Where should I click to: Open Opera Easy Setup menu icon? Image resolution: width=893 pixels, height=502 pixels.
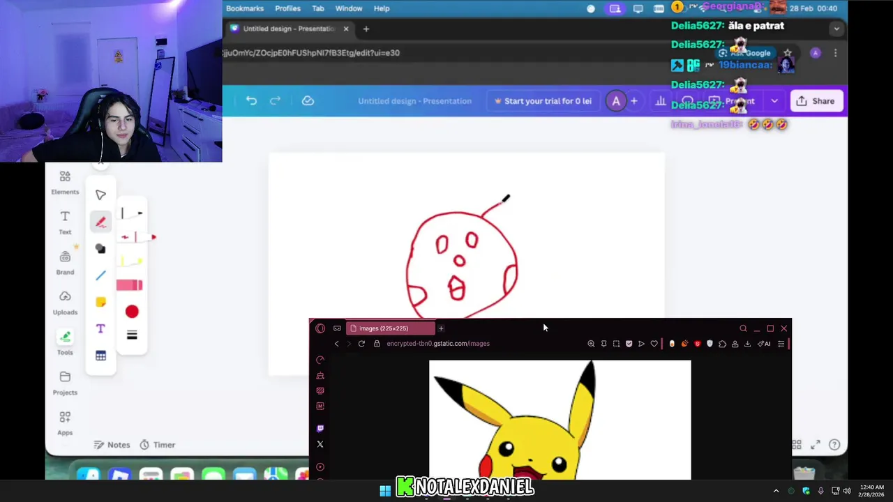[x=781, y=344]
